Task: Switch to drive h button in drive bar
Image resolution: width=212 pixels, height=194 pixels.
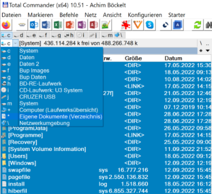Action: coord(69,35)
